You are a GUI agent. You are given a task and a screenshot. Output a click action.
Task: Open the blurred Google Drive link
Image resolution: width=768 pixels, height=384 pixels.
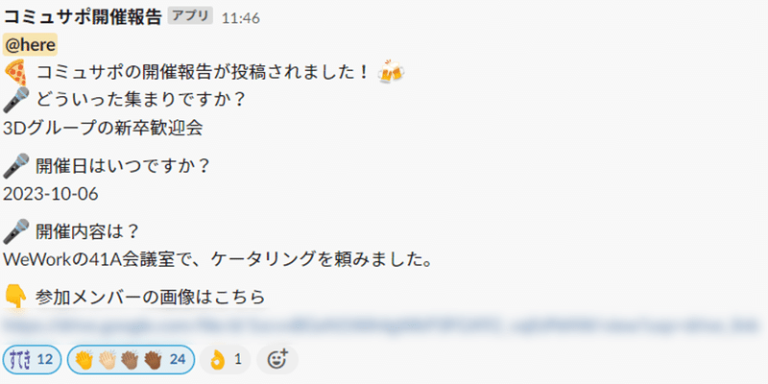[382, 326]
